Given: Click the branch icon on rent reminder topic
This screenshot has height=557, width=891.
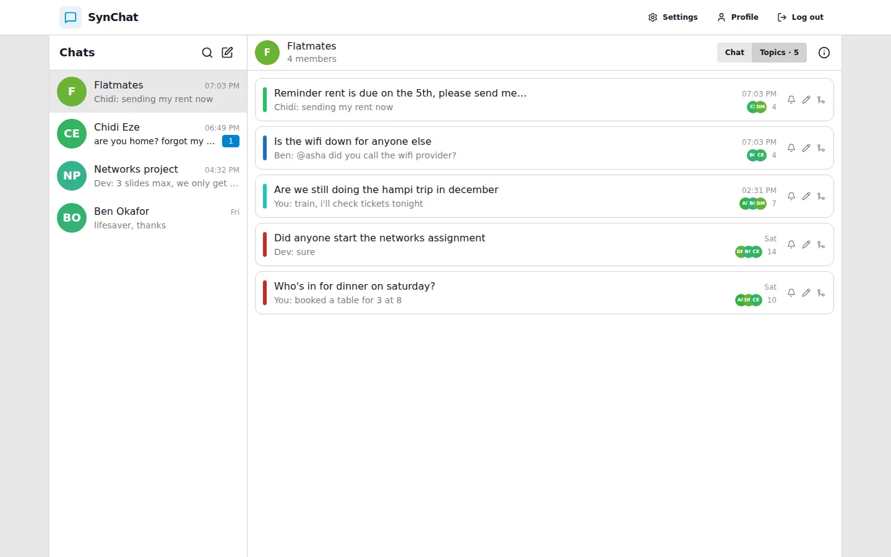Looking at the screenshot, I should pyautogui.click(x=821, y=100).
